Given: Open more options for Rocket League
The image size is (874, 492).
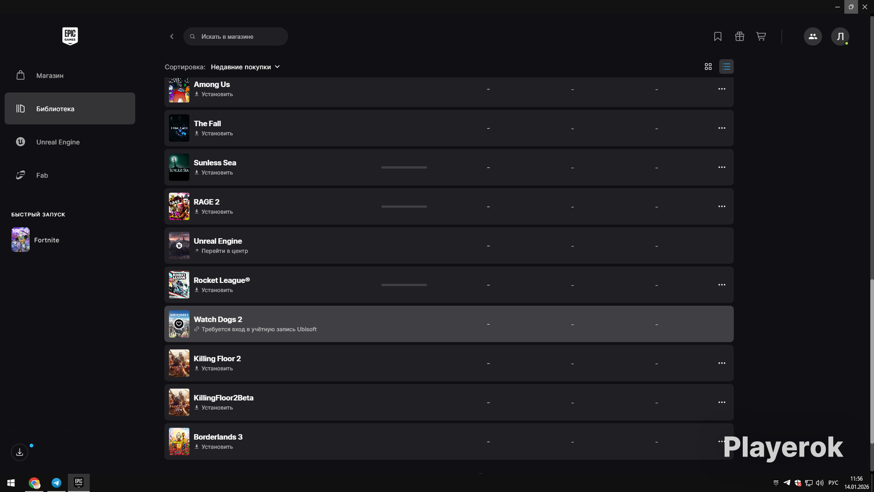Looking at the screenshot, I should (x=722, y=285).
